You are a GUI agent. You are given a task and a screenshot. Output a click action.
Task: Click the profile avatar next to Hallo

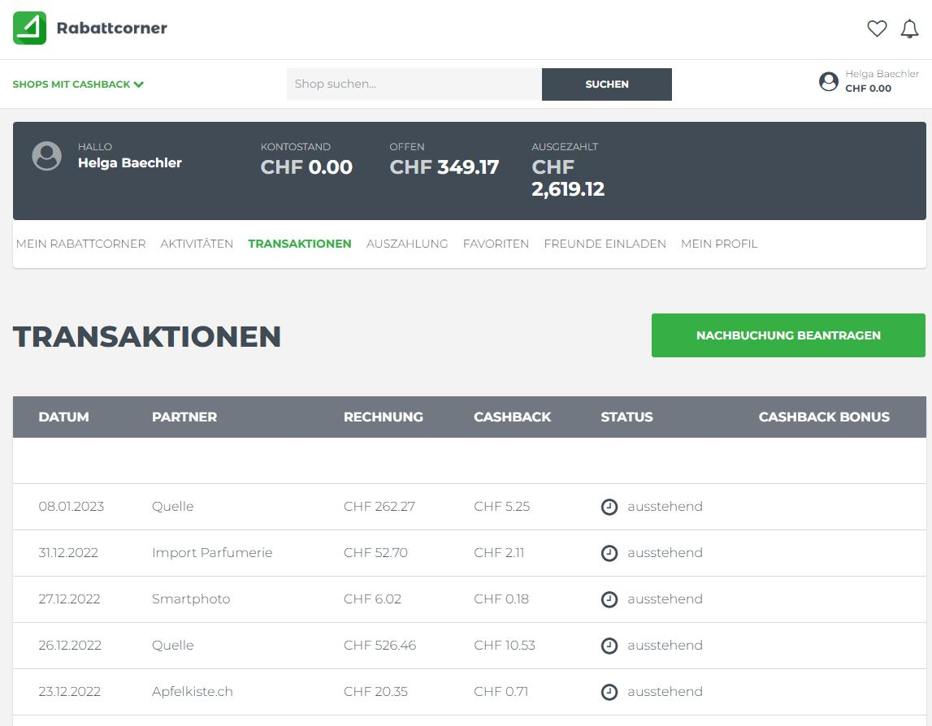pyautogui.click(x=46, y=156)
